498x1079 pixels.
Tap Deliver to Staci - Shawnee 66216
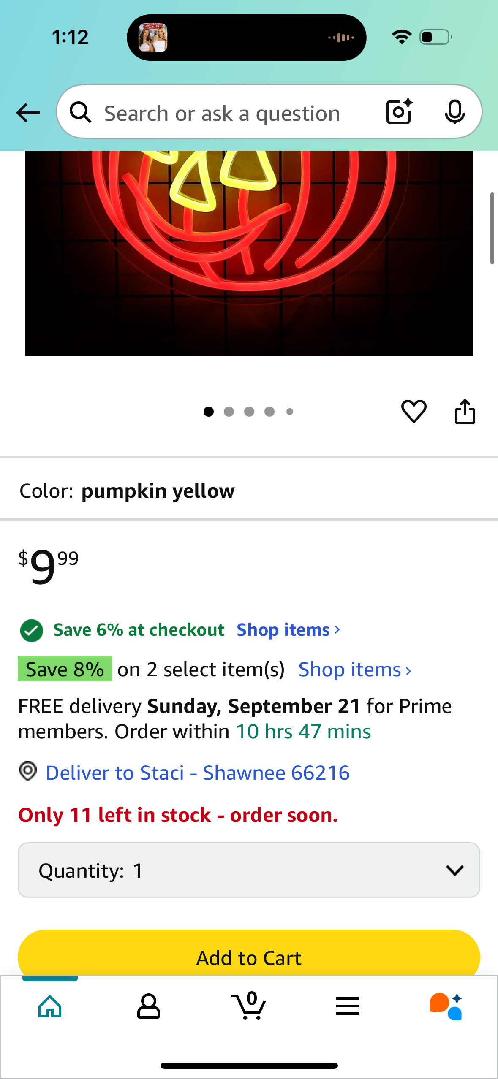click(198, 773)
